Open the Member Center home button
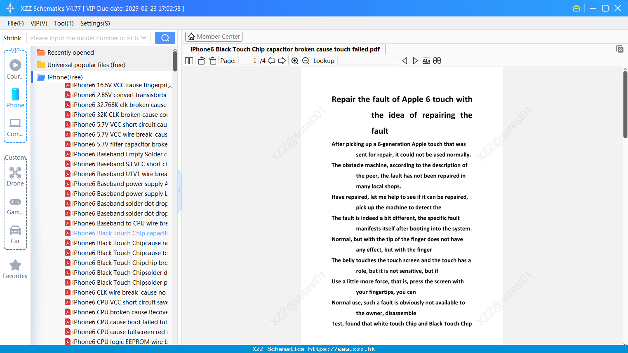This screenshot has width=628, height=353. [214, 37]
